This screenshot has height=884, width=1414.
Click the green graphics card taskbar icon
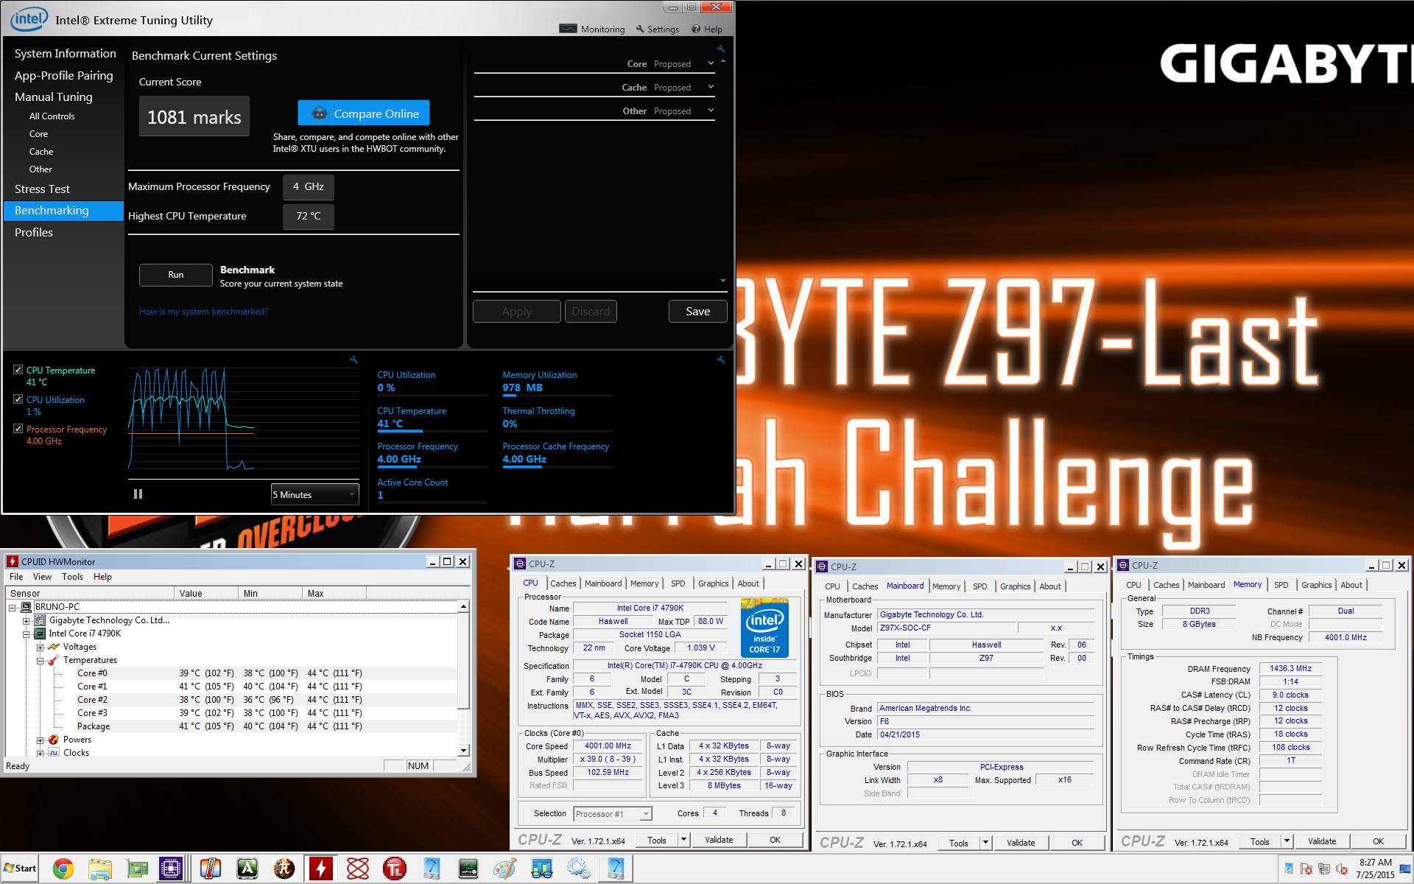137,869
